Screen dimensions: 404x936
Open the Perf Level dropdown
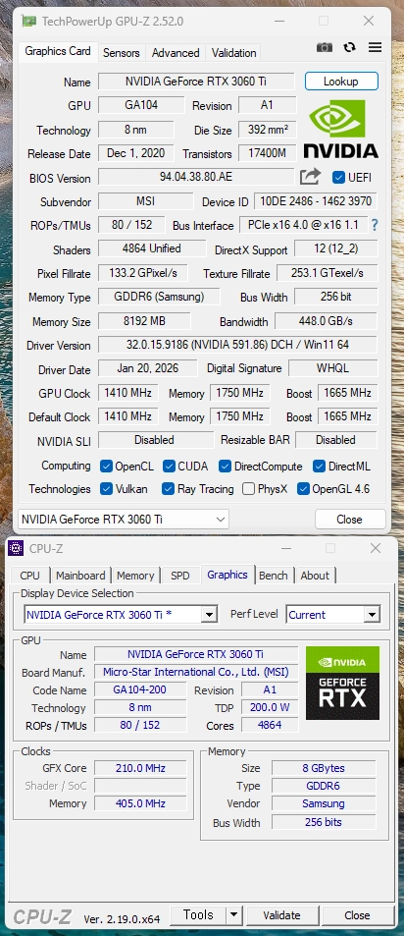[332, 614]
